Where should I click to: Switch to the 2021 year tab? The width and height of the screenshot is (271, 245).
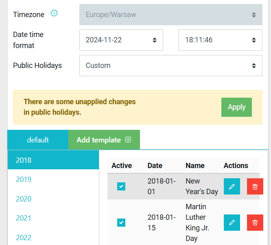53,218
